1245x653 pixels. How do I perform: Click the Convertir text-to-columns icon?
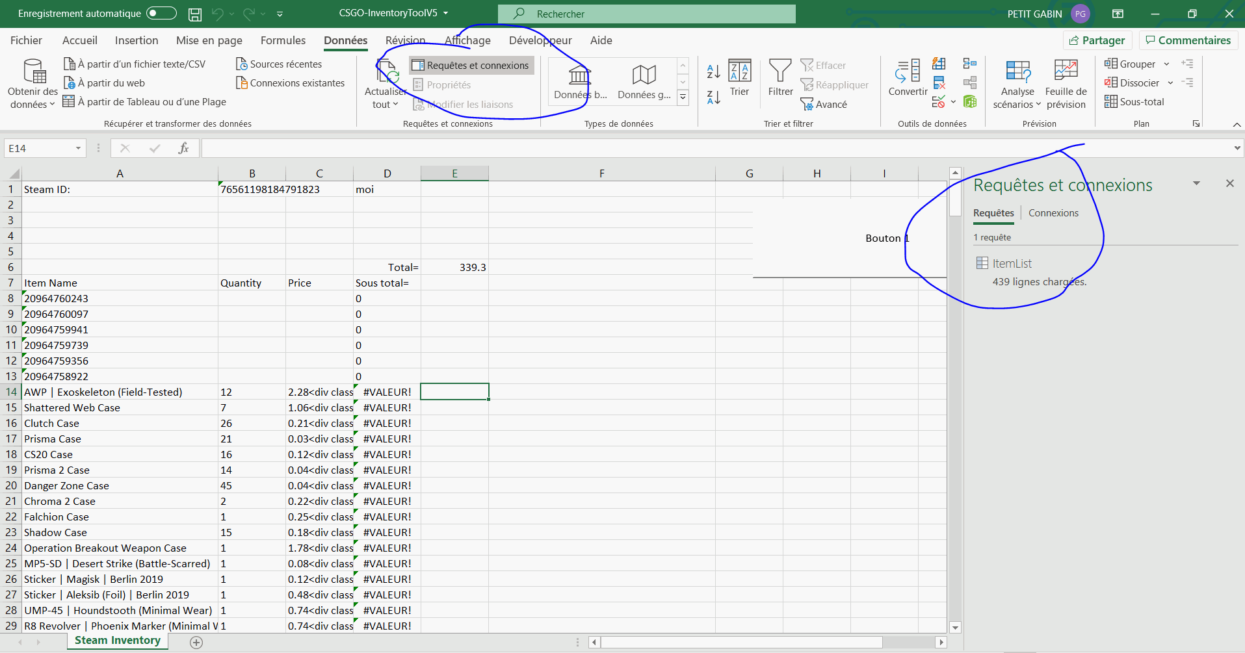tap(907, 71)
